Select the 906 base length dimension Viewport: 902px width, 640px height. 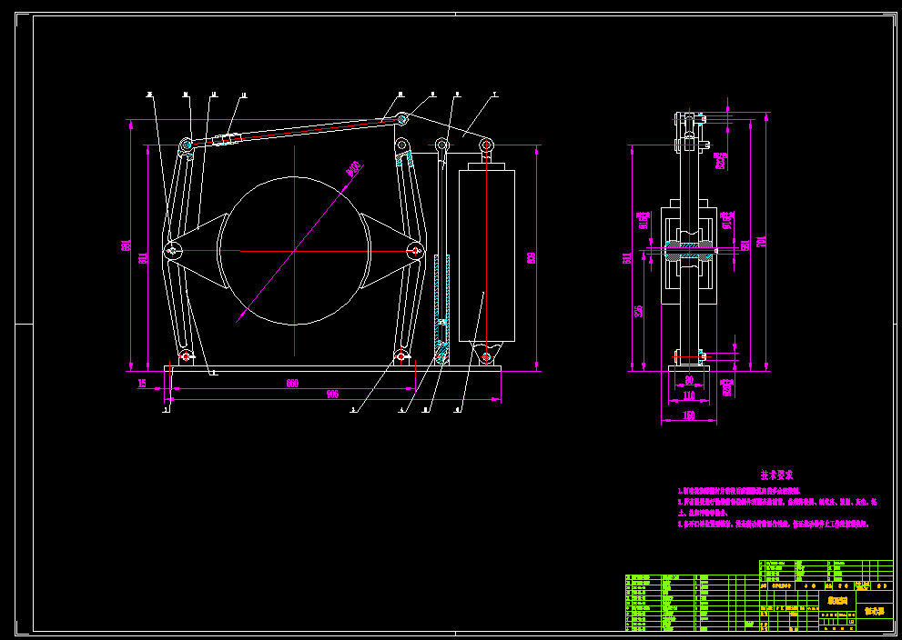(x=332, y=395)
